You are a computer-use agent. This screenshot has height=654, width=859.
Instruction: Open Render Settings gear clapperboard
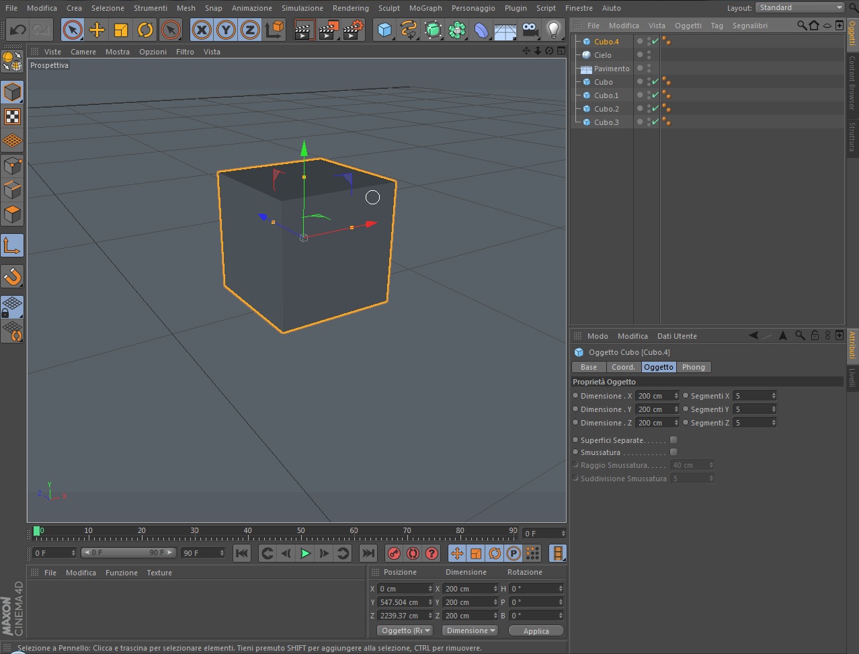(354, 30)
